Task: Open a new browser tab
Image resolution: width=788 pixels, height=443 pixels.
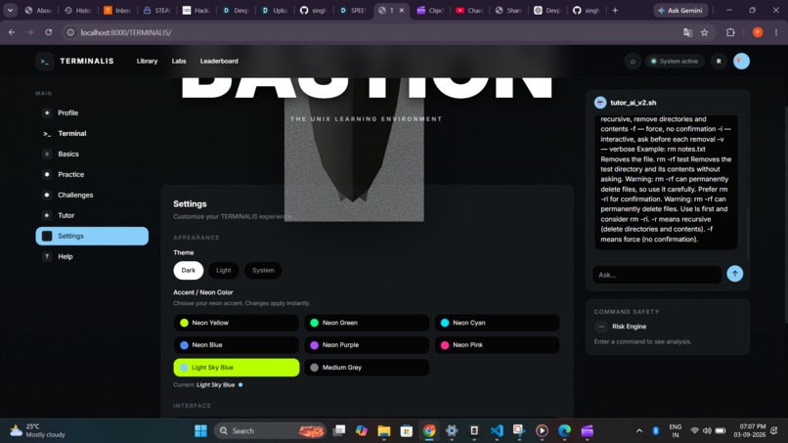Action: pyautogui.click(x=615, y=10)
